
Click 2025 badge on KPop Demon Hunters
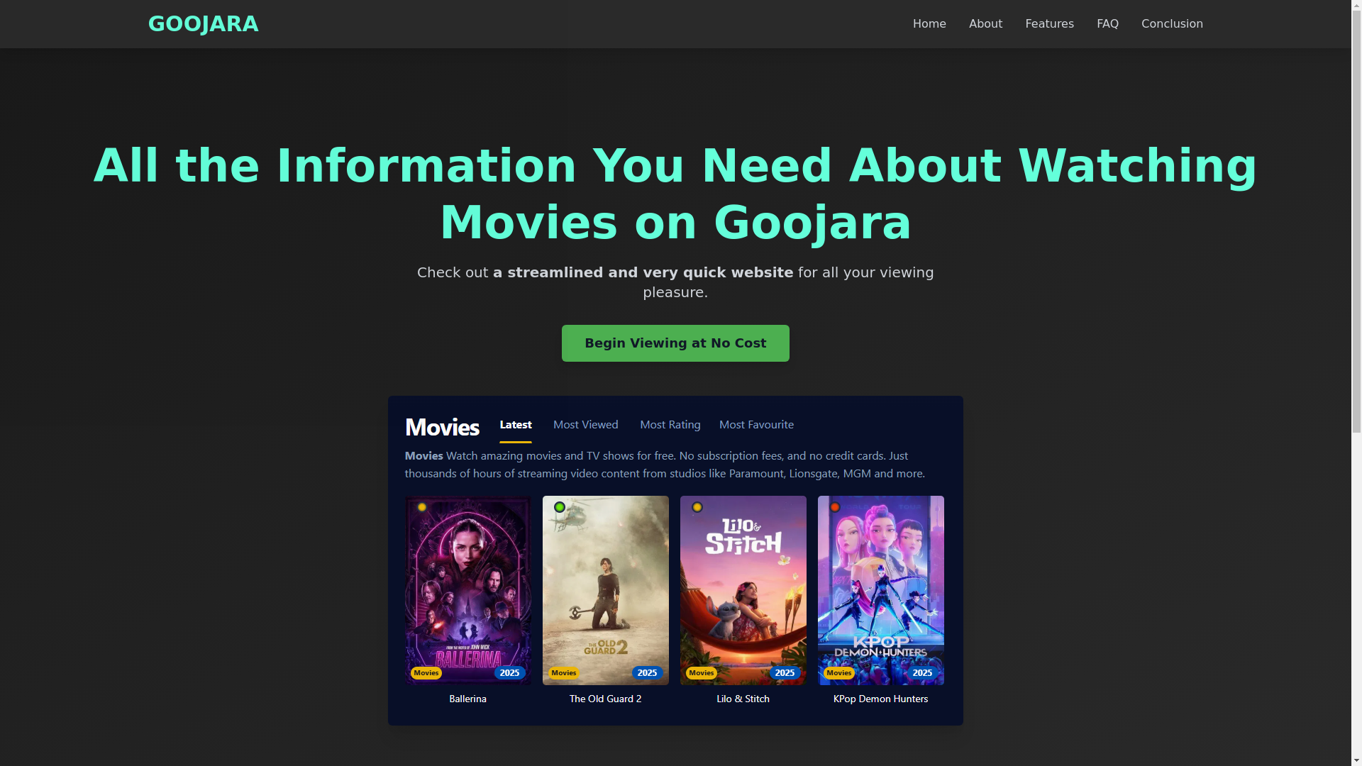point(922,673)
